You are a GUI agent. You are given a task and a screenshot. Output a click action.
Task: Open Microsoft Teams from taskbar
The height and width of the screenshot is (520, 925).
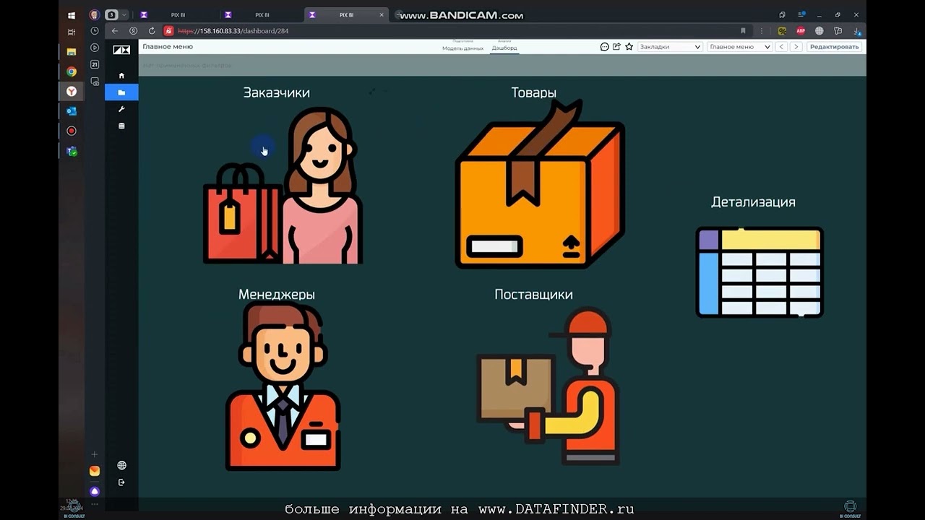(x=72, y=151)
